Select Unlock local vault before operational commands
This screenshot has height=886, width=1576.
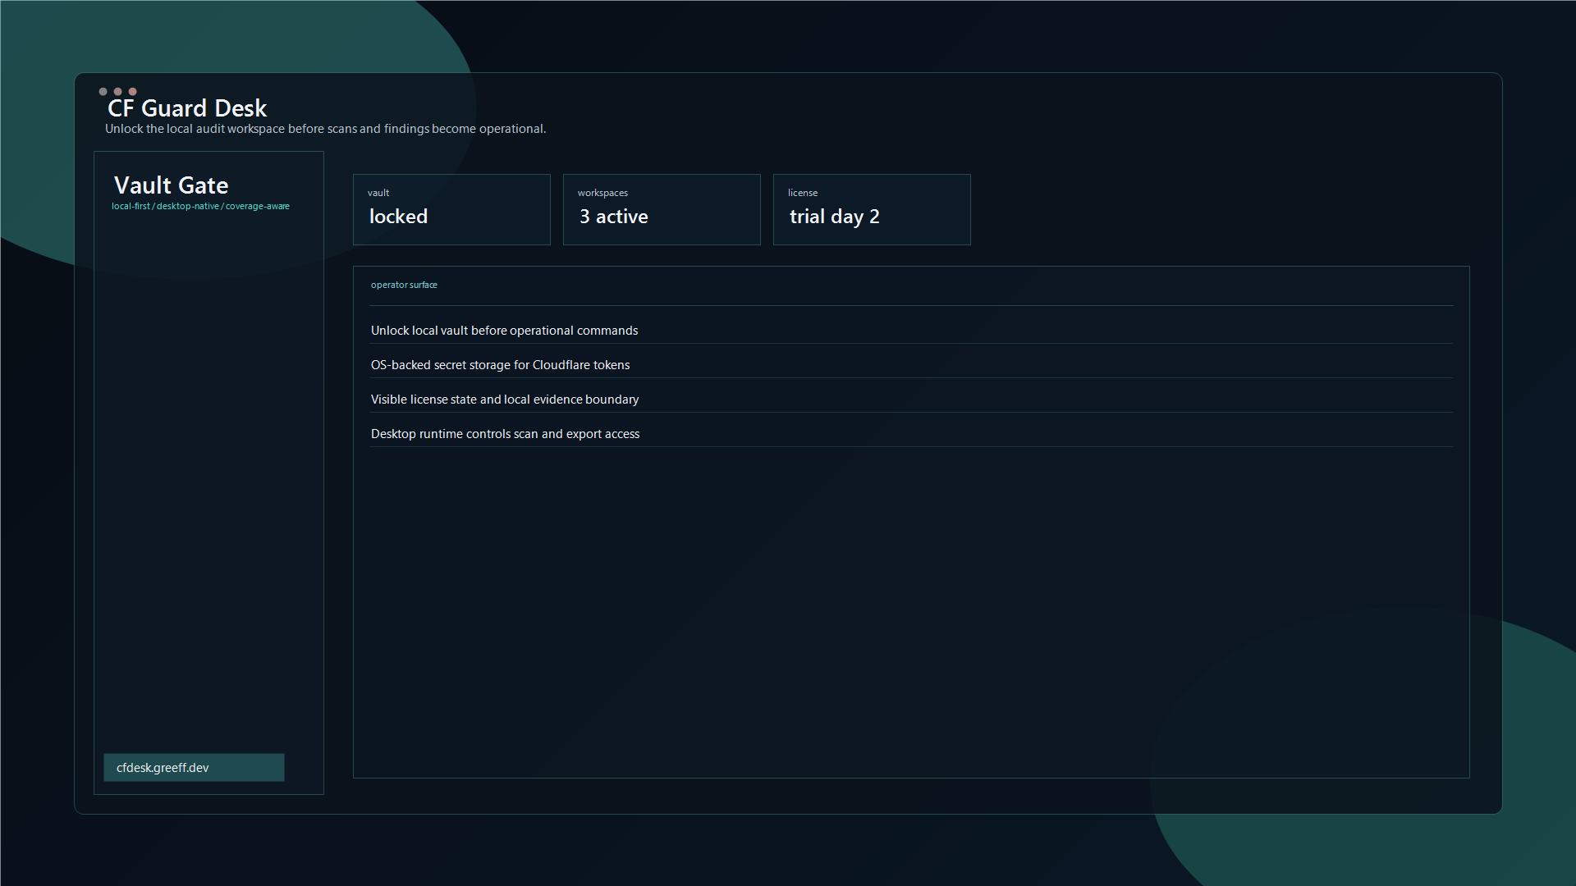(504, 331)
